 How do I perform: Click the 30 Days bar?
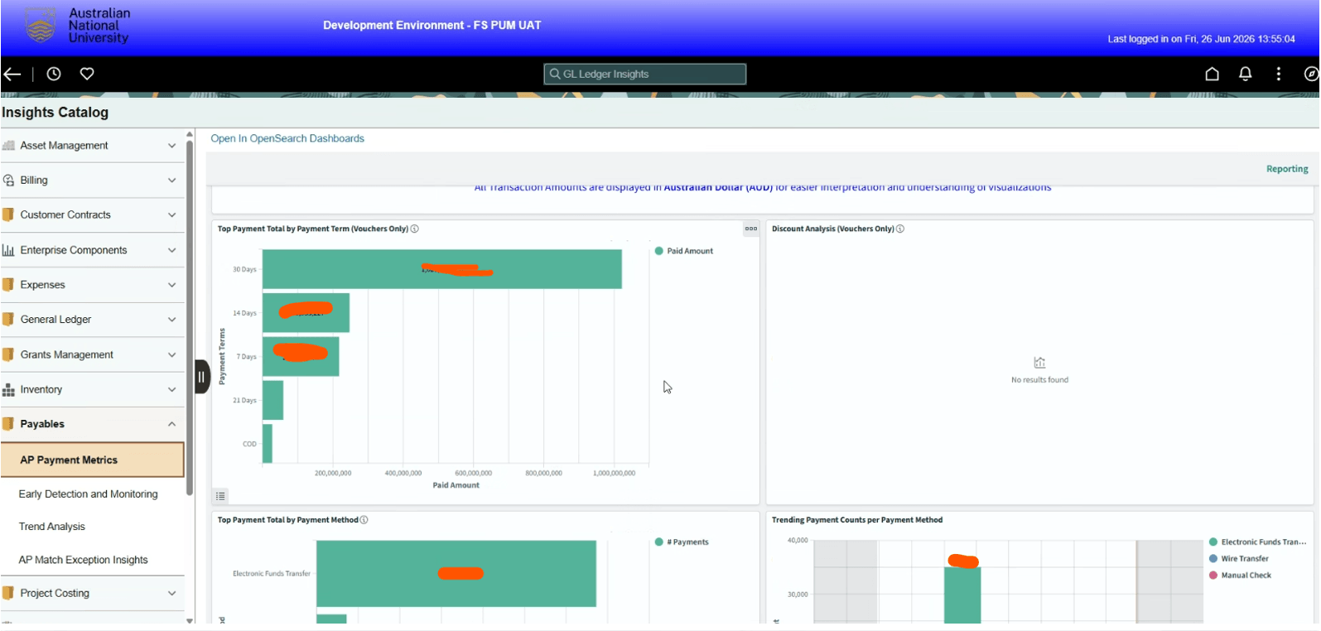tap(442, 269)
